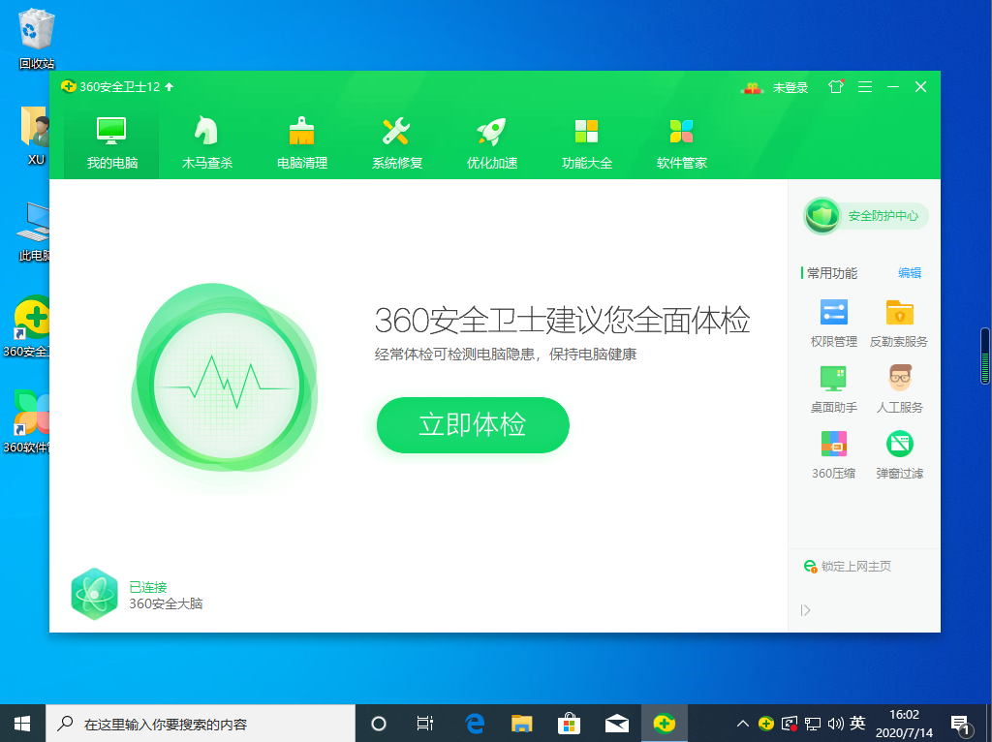Launch the 360压缩 tool
This screenshot has height=742, width=992.
tap(833, 453)
